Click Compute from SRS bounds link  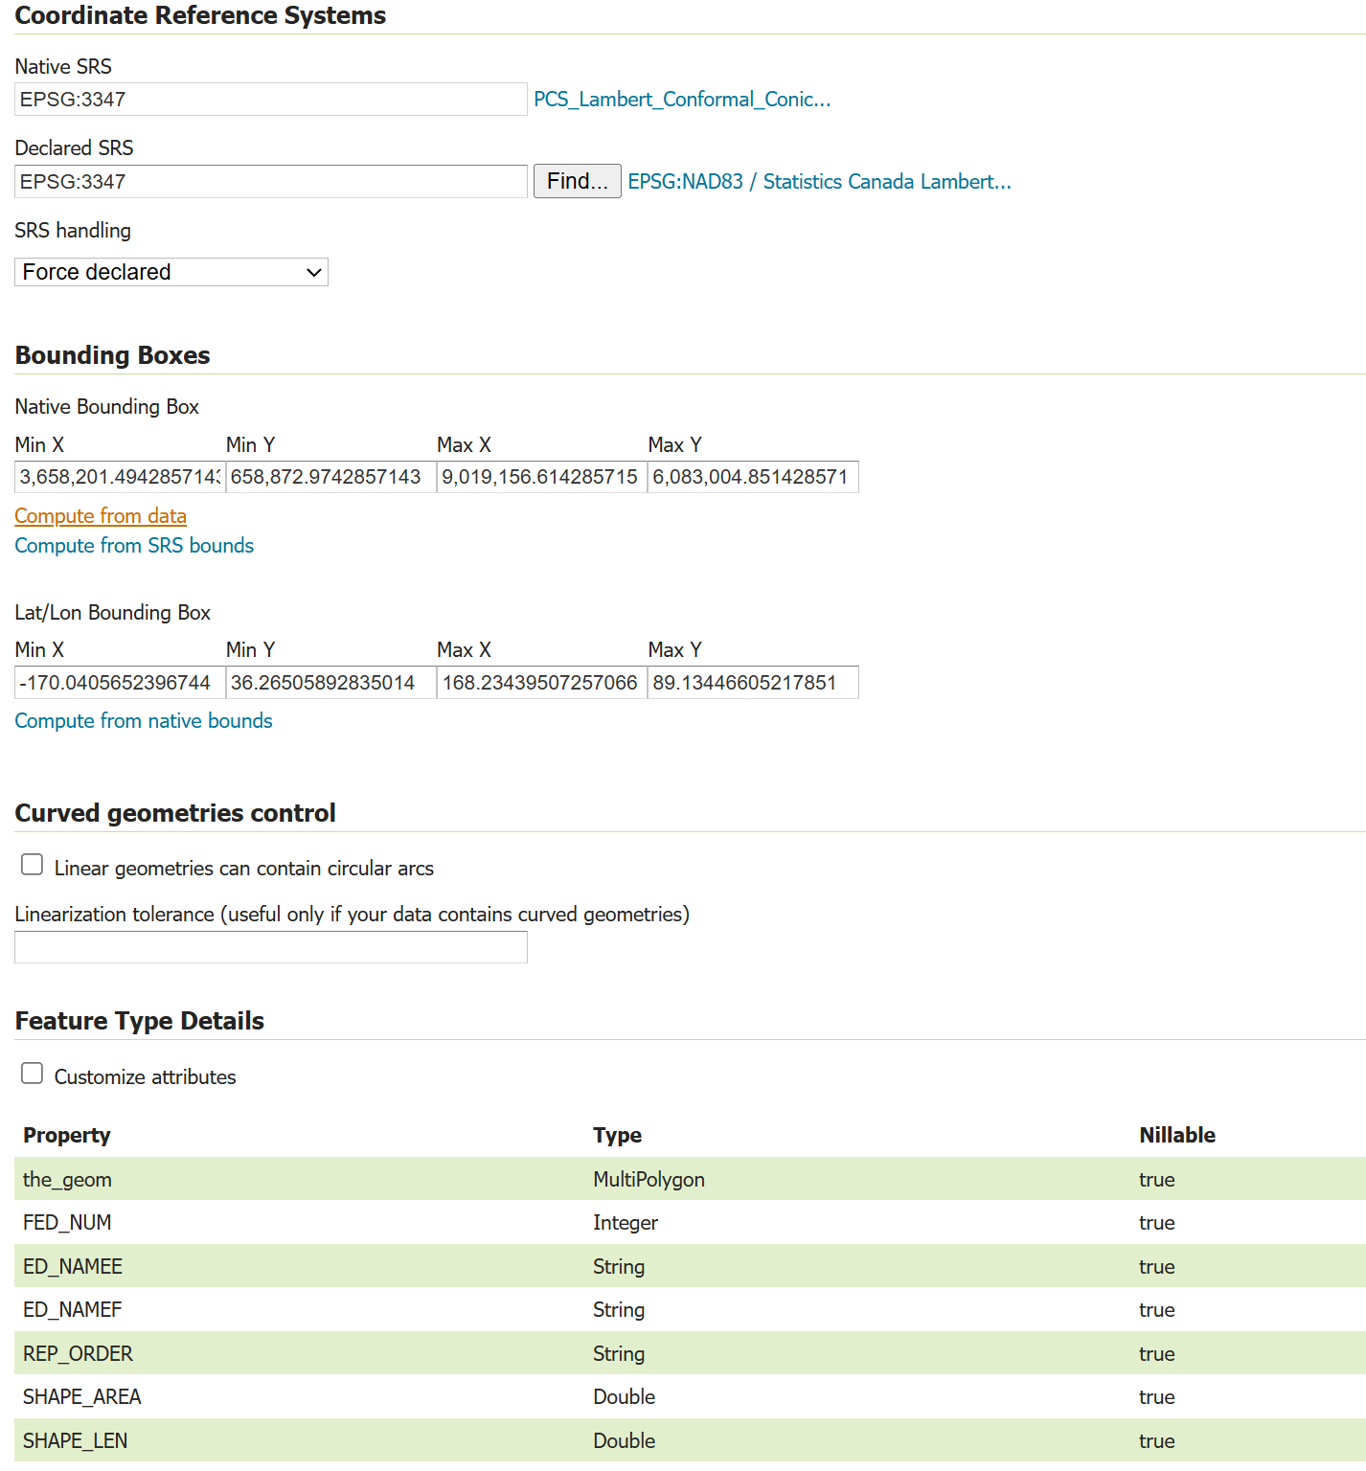(134, 546)
